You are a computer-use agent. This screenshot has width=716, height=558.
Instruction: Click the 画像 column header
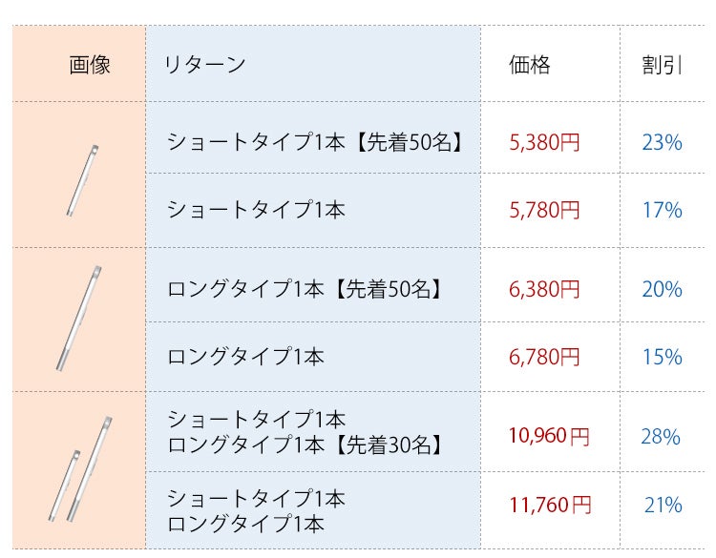[x=90, y=65]
